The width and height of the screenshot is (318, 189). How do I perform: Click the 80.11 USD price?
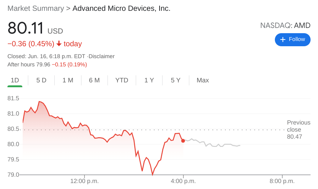35,29
